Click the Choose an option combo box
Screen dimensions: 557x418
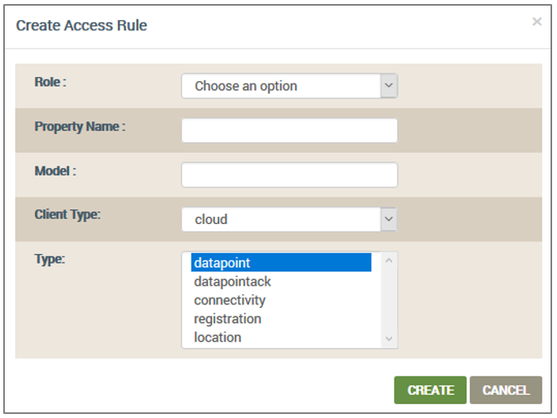[290, 85]
